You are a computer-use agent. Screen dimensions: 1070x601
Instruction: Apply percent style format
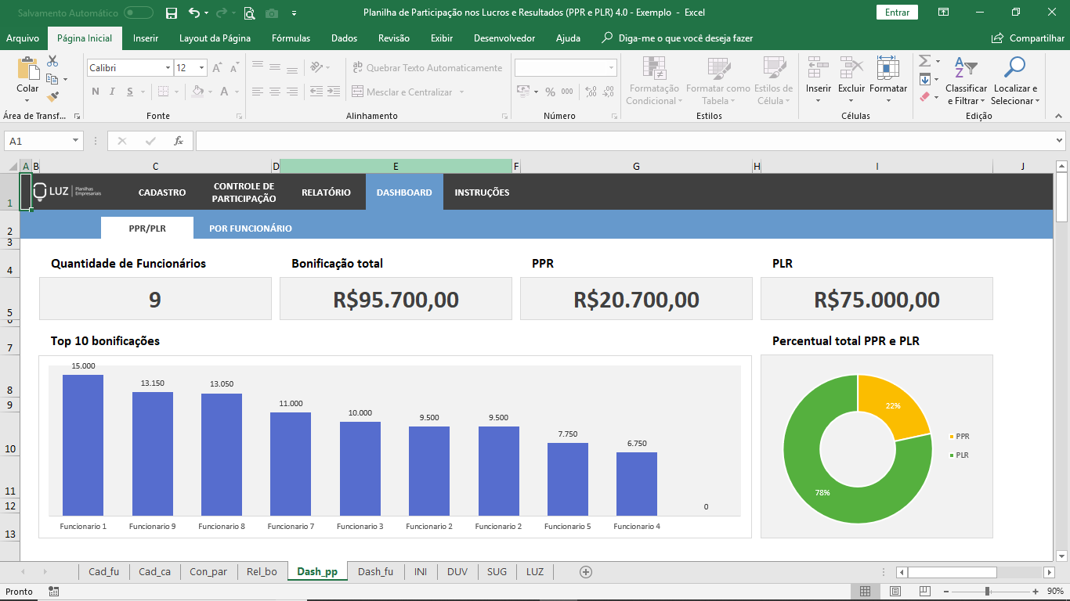550,92
